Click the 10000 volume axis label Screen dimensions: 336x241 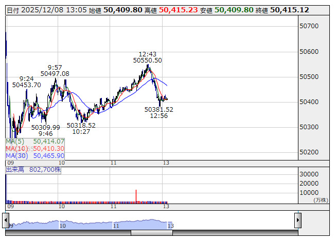click(x=309, y=193)
